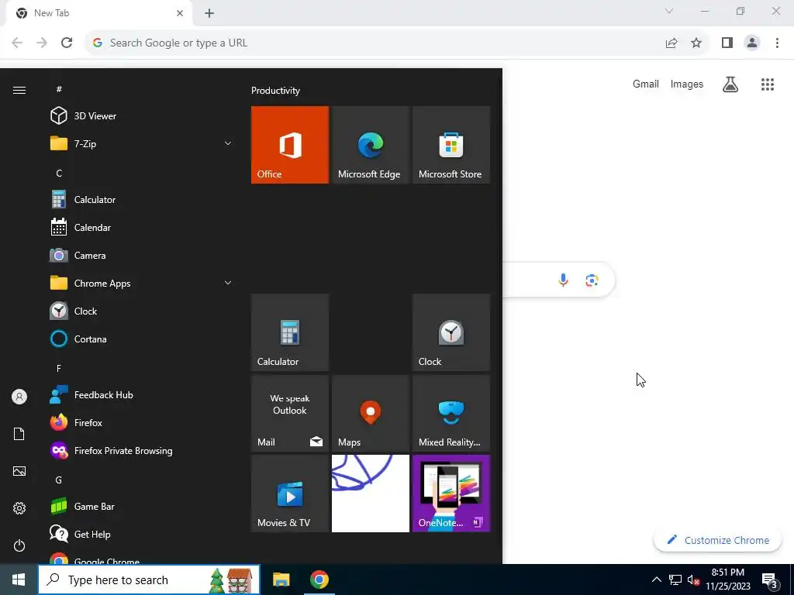The width and height of the screenshot is (794, 595).
Task: Focus the taskbar search box
Action: coord(149,580)
